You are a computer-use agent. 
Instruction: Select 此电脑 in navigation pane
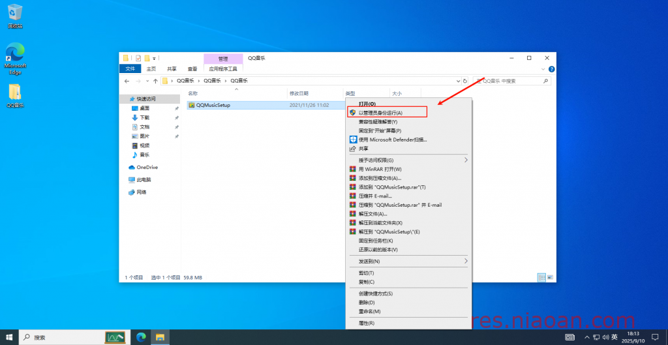[x=144, y=180]
